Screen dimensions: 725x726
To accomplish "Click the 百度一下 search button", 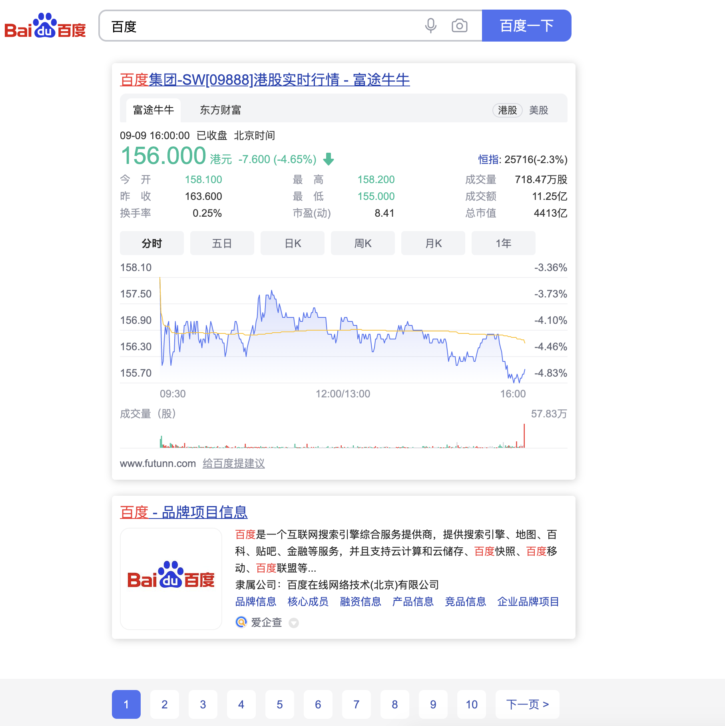I will [x=526, y=26].
